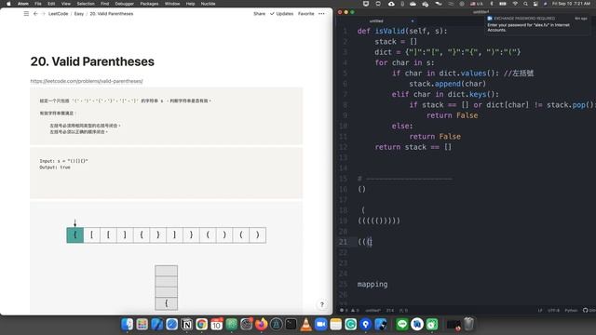
Task: Open Calendar icon showing 10
Action: [217, 325]
